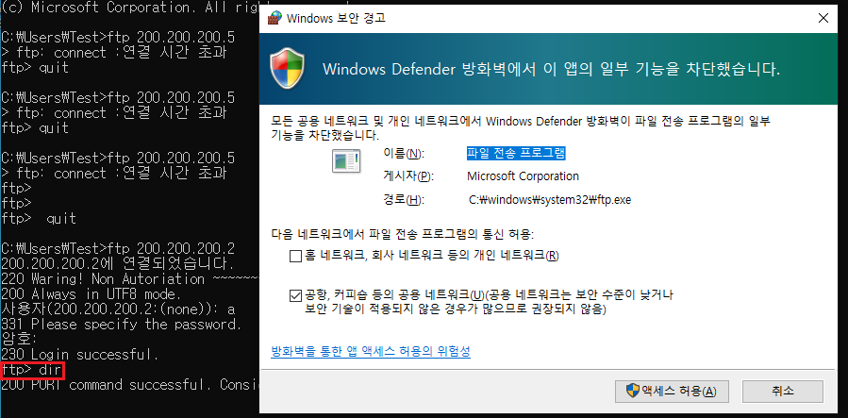
Task: Click the 액세스 허용 button
Action: click(672, 391)
